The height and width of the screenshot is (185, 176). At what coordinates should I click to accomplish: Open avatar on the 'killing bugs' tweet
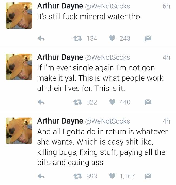click(x=19, y=131)
